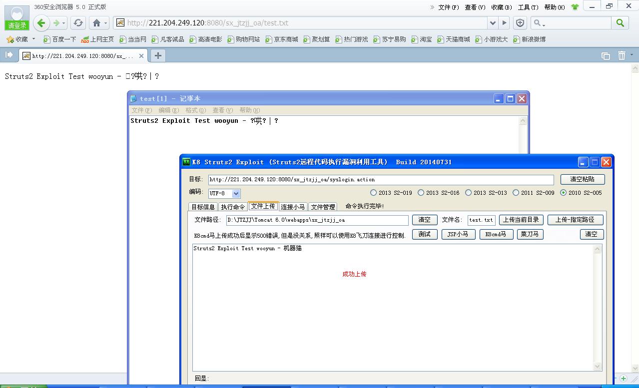This screenshot has height=388, width=639.
Task: Select the 2010 S2-005 radio button
Action: (564, 193)
